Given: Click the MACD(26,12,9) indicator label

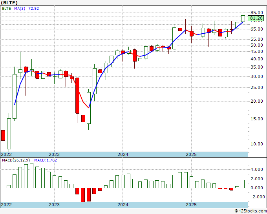Looking at the screenshot, I should click(16, 160).
